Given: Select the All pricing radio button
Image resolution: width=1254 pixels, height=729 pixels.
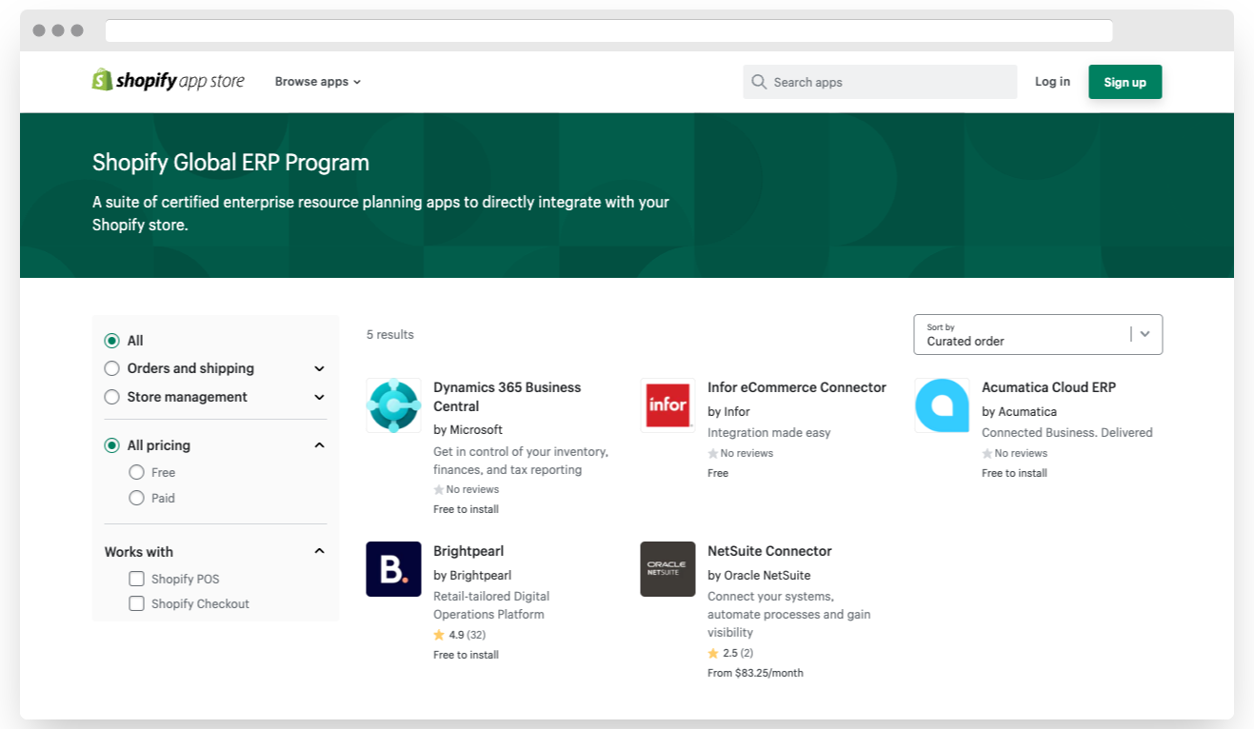Looking at the screenshot, I should tap(111, 445).
